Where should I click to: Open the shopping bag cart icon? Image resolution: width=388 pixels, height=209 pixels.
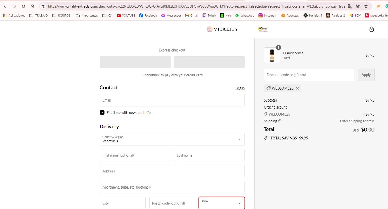(x=371, y=29)
